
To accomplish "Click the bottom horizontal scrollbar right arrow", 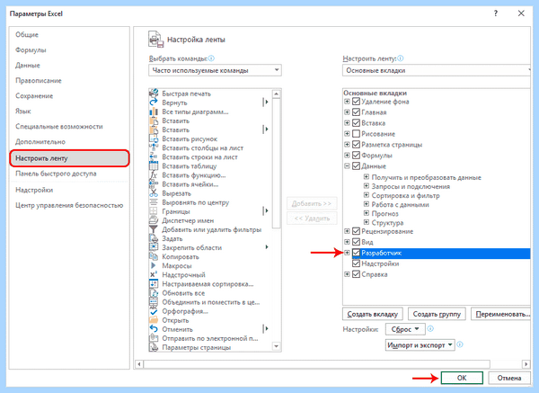I will [526, 363].
